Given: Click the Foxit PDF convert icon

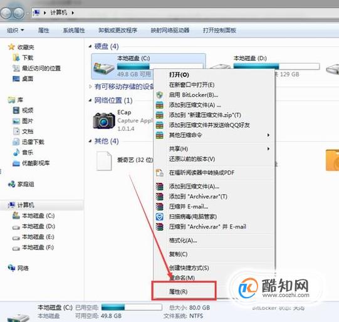Looking at the screenshot, I should [160, 173].
